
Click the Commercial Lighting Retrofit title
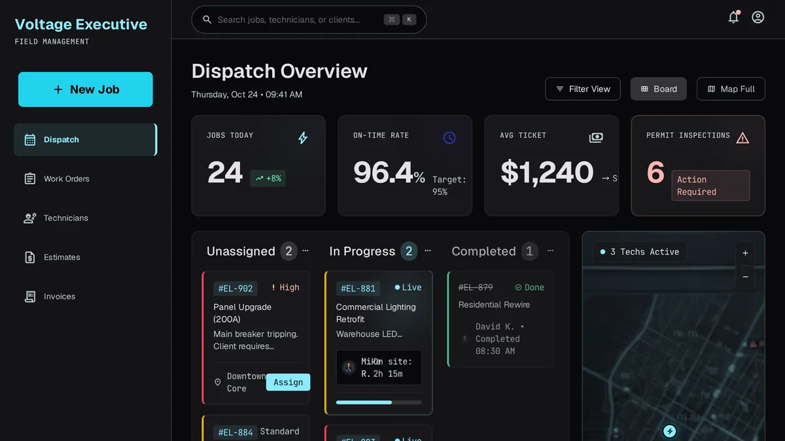coord(376,313)
